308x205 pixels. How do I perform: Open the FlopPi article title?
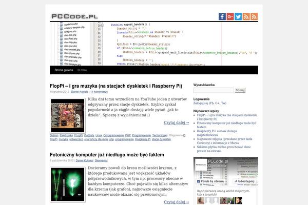coord(116,86)
